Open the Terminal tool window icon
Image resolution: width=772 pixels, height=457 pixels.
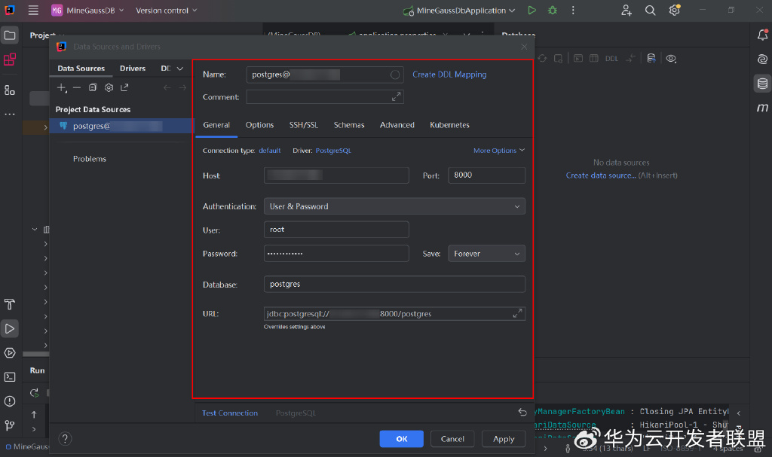click(10, 376)
